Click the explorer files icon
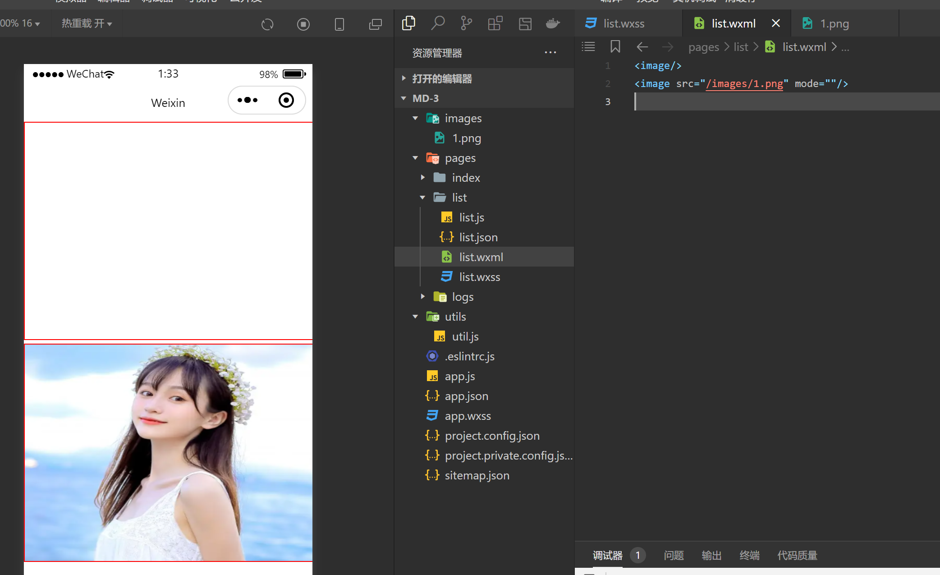This screenshot has height=575, width=940. [x=408, y=23]
